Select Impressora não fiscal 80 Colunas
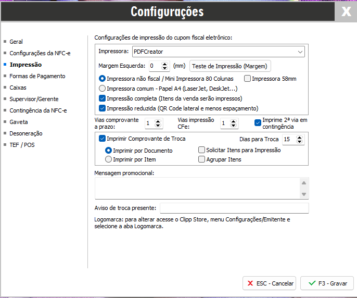The height and width of the screenshot is (298, 357). pyautogui.click(x=102, y=79)
